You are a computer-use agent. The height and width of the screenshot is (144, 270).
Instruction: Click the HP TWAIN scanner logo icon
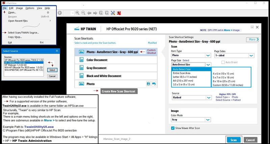click(77, 29)
